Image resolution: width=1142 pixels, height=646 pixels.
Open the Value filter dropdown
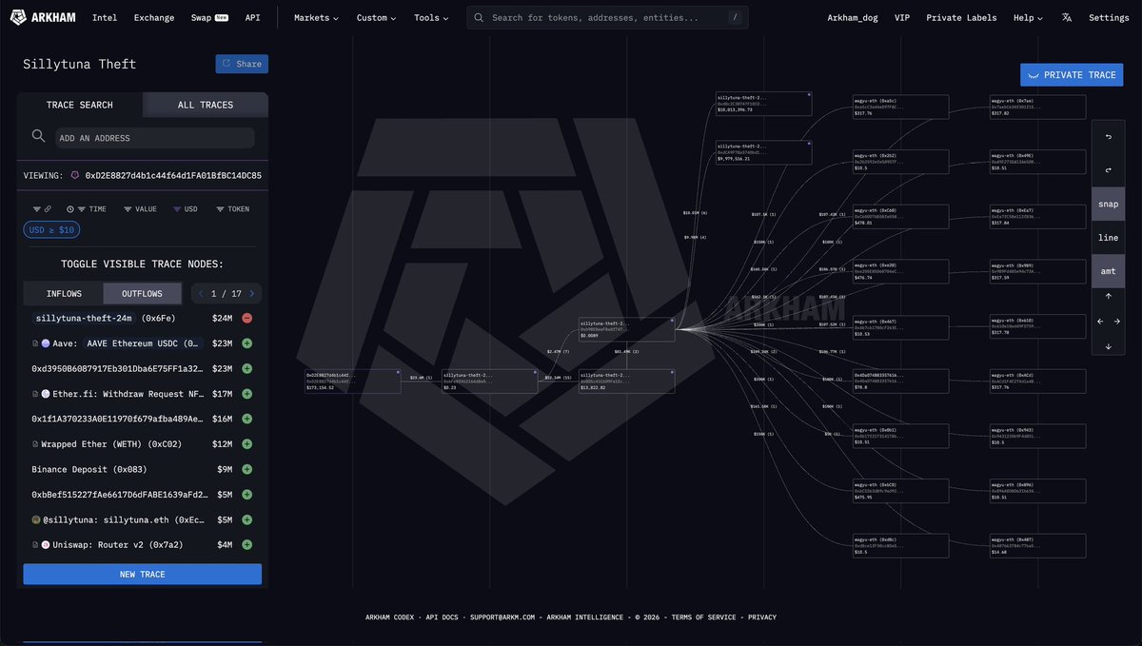pyautogui.click(x=140, y=208)
